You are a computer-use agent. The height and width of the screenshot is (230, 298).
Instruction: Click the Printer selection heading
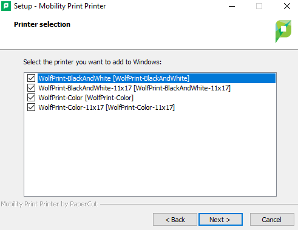tap(42, 24)
